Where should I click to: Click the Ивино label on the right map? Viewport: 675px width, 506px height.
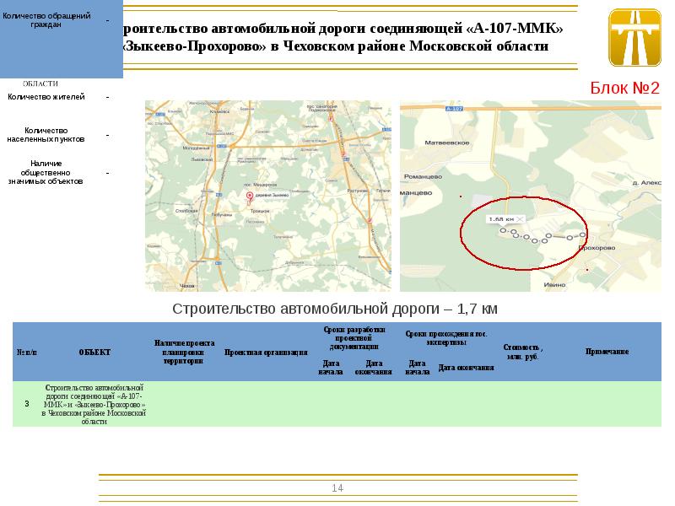point(553,285)
